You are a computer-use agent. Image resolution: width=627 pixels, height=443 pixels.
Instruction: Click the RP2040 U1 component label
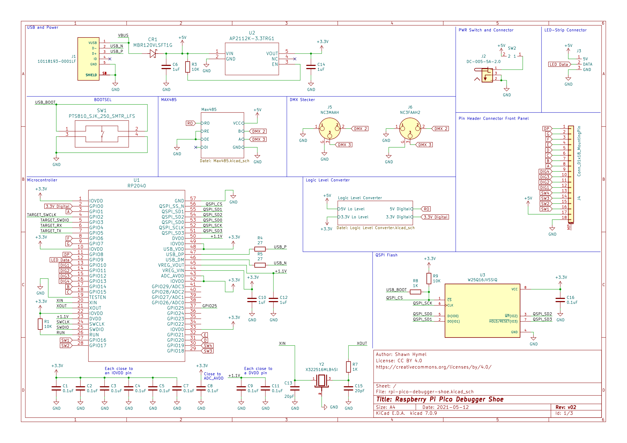136,186
